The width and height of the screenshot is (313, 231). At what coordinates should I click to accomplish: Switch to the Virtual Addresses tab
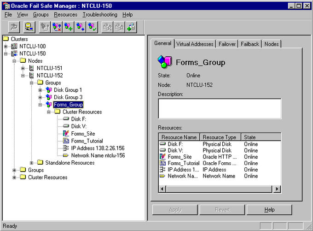(195, 44)
